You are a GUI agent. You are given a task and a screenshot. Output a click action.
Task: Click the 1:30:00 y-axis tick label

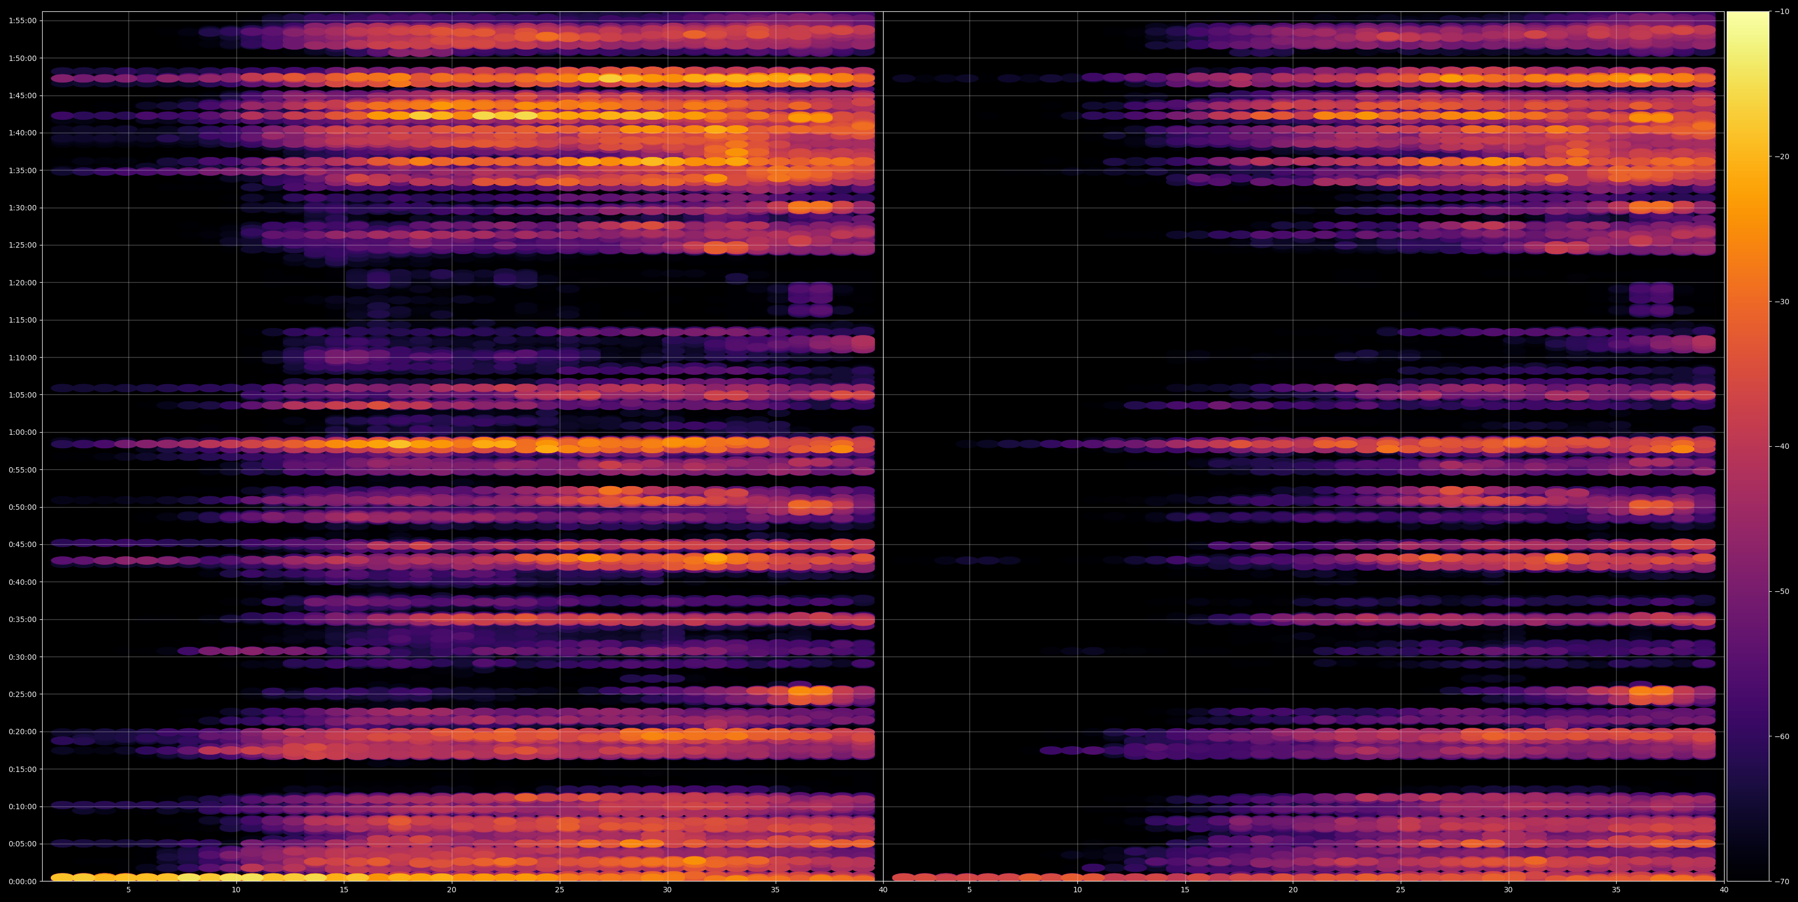(x=22, y=208)
